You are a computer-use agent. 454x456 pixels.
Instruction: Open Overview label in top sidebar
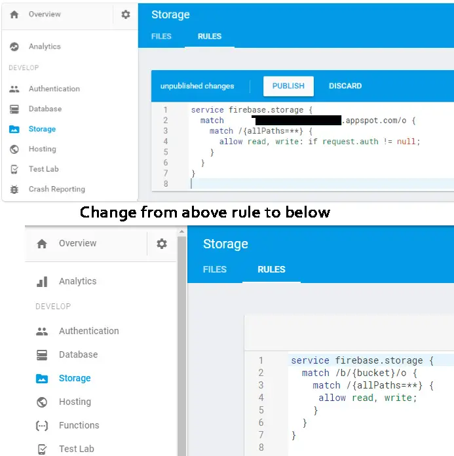pos(45,14)
